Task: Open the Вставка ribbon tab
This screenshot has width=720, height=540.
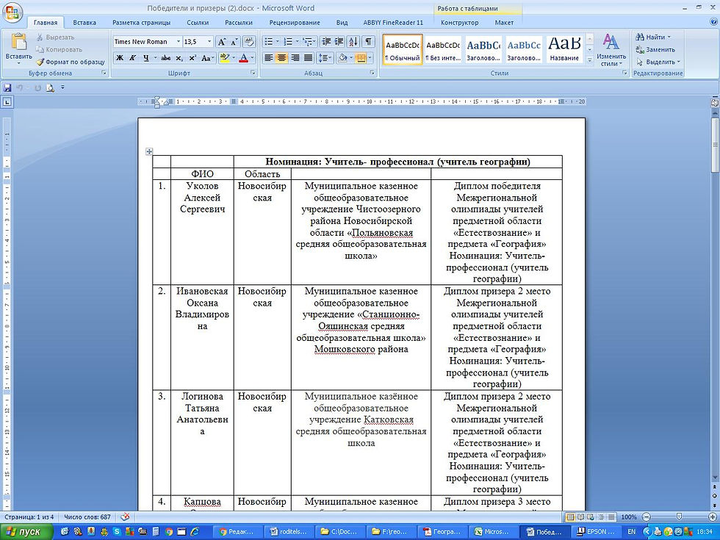Action: (x=84, y=23)
